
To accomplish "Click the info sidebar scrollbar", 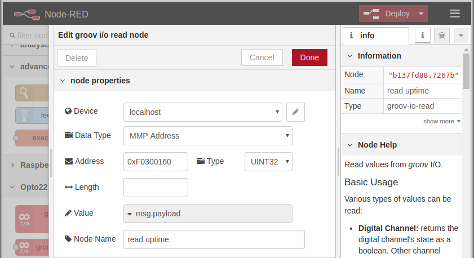I will 466,72.
